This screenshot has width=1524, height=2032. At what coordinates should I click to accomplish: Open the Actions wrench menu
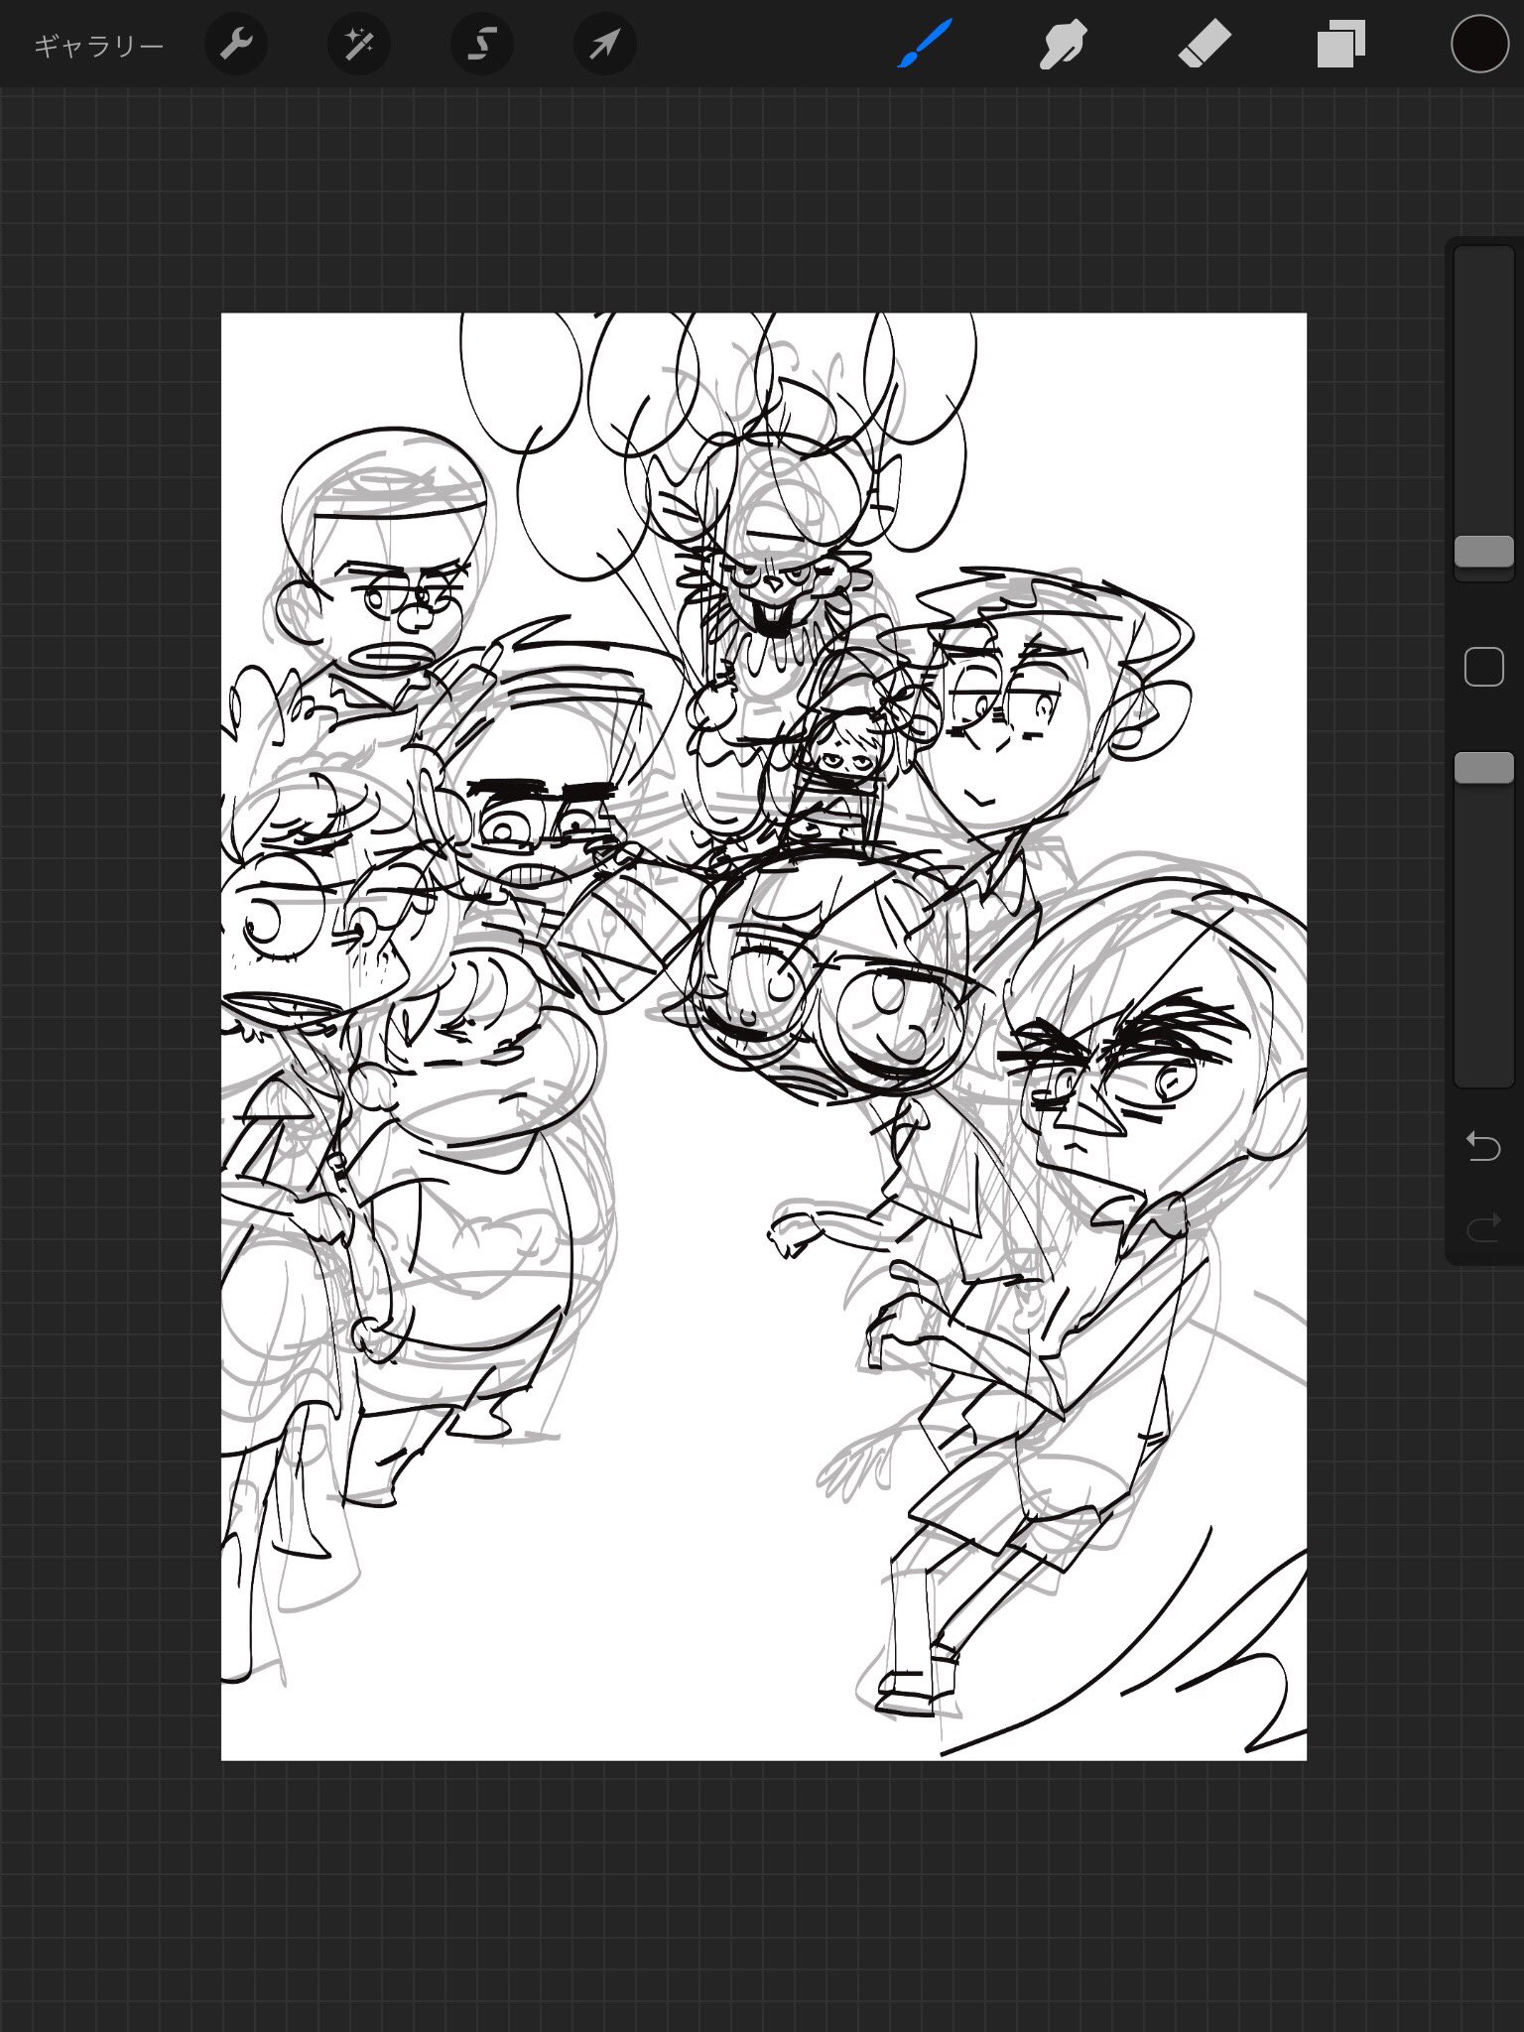[x=236, y=45]
